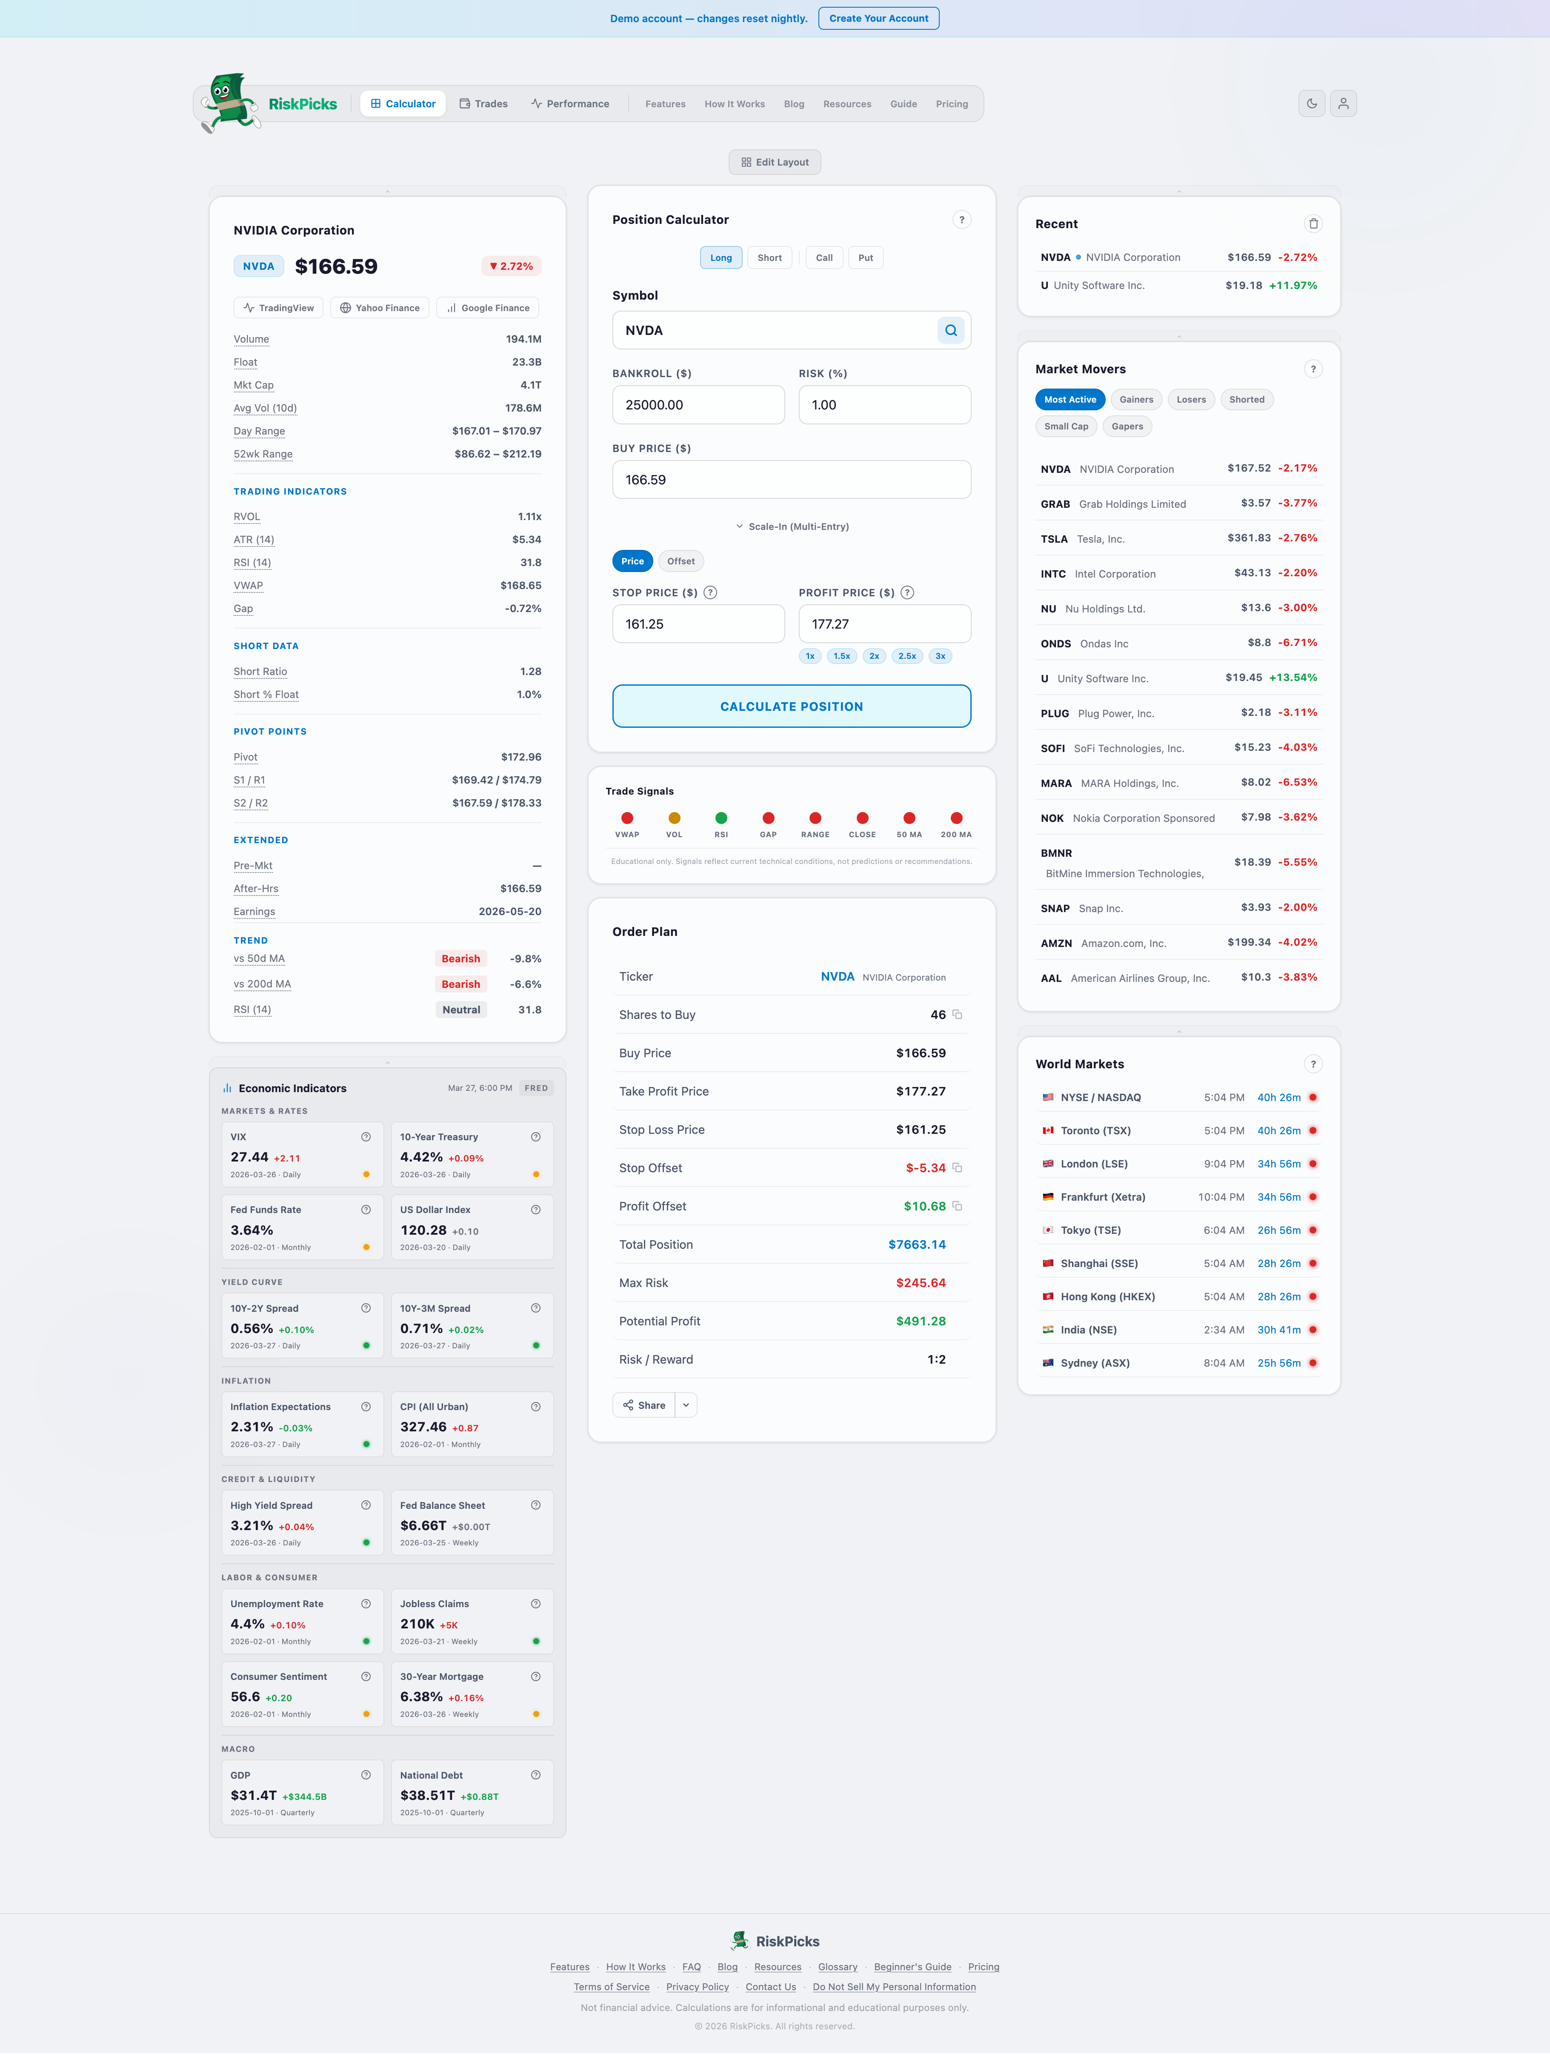Screen dimensions: 1550x2054
Task: Show VIX indicator info icon
Action: point(366,1136)
